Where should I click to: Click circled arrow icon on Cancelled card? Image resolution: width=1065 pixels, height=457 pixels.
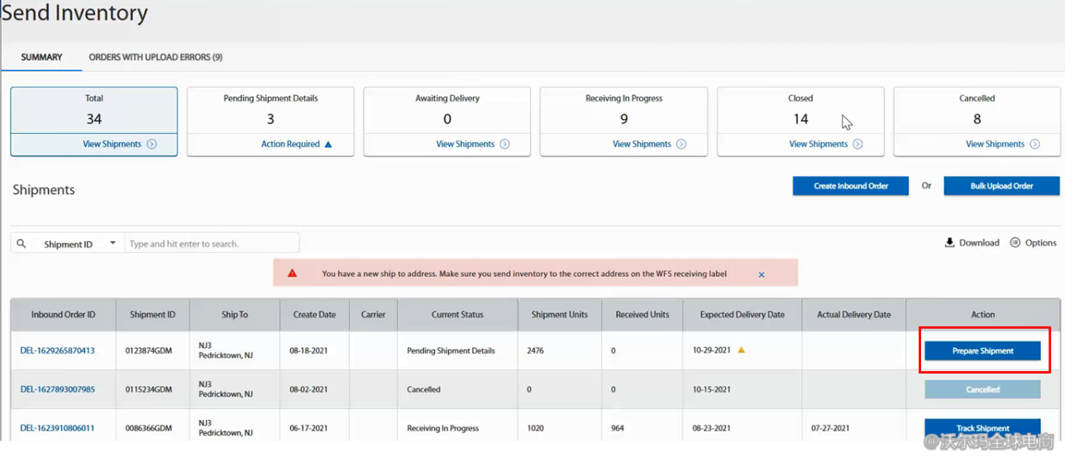pyautogui.click(x=1034, y=145)
